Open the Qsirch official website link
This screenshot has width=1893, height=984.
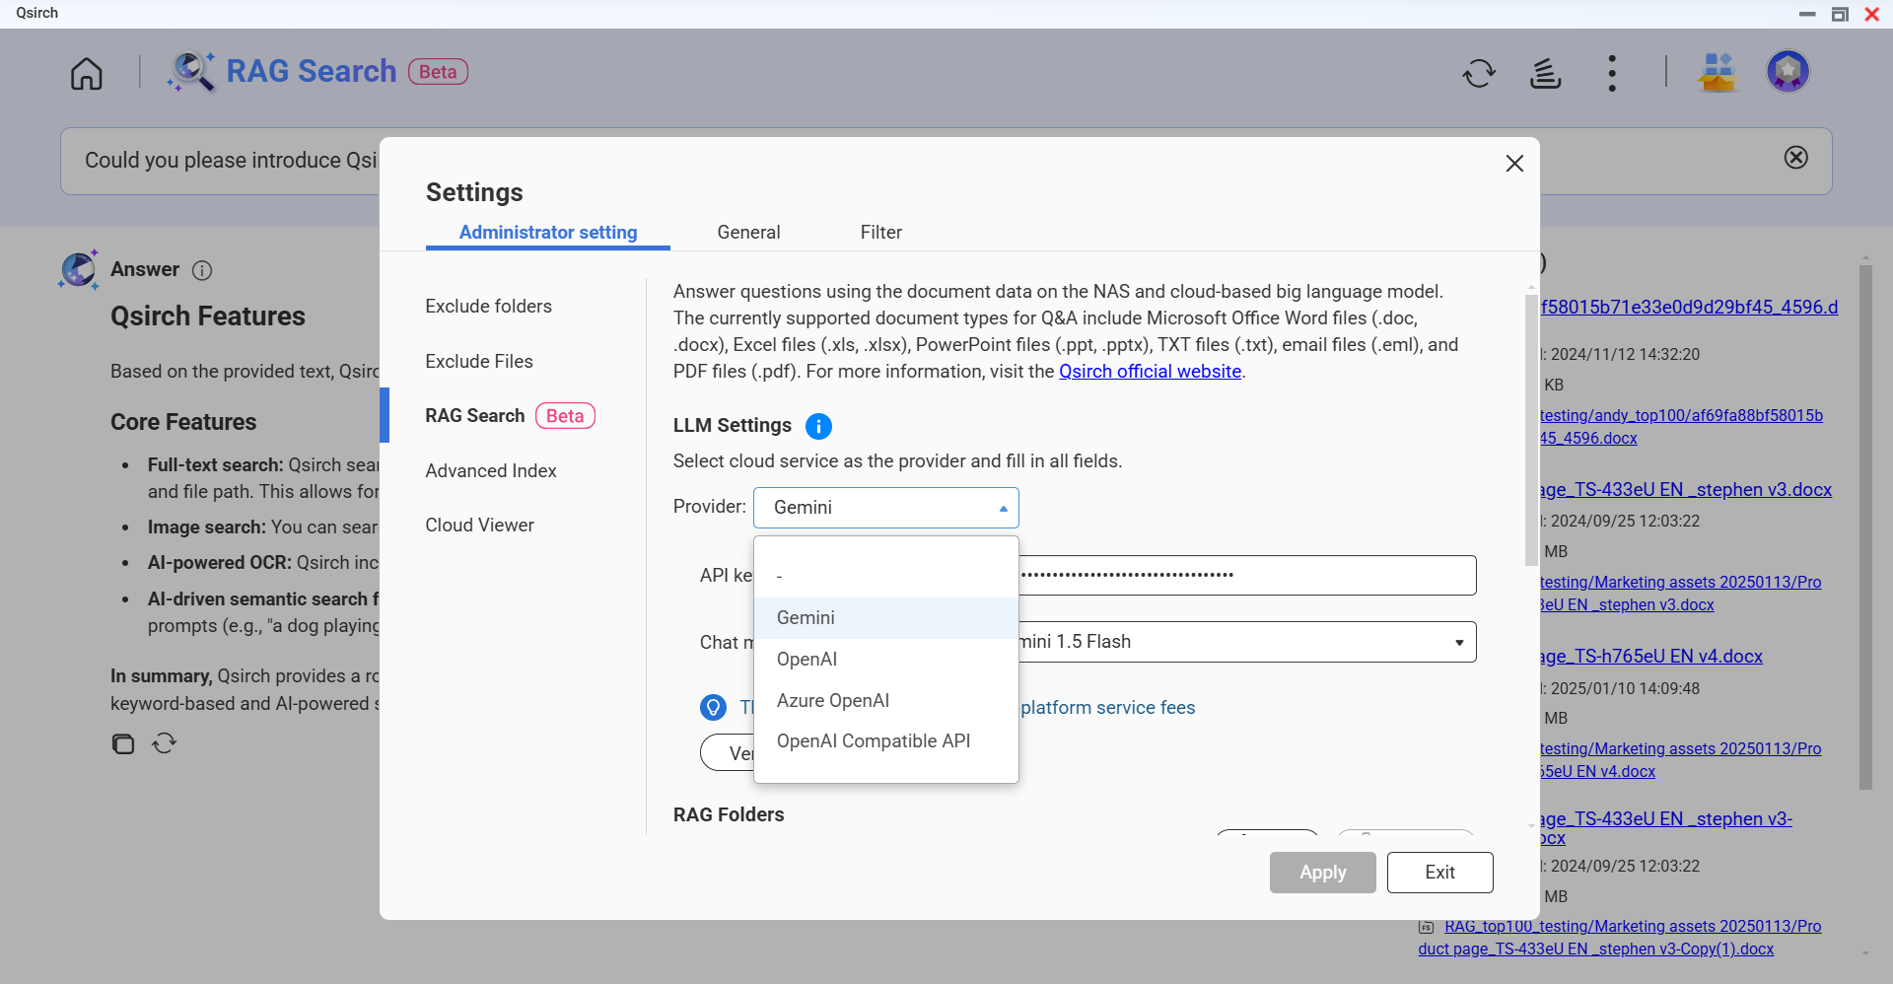tap(1150, 372)
